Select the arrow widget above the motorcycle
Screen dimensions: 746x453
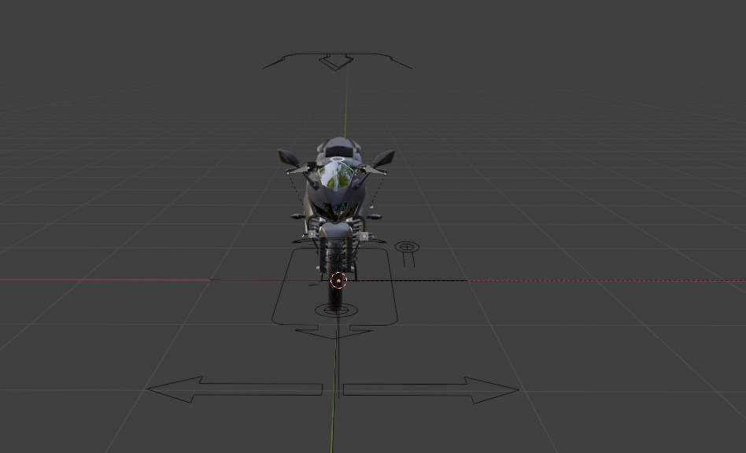[337, 61]
